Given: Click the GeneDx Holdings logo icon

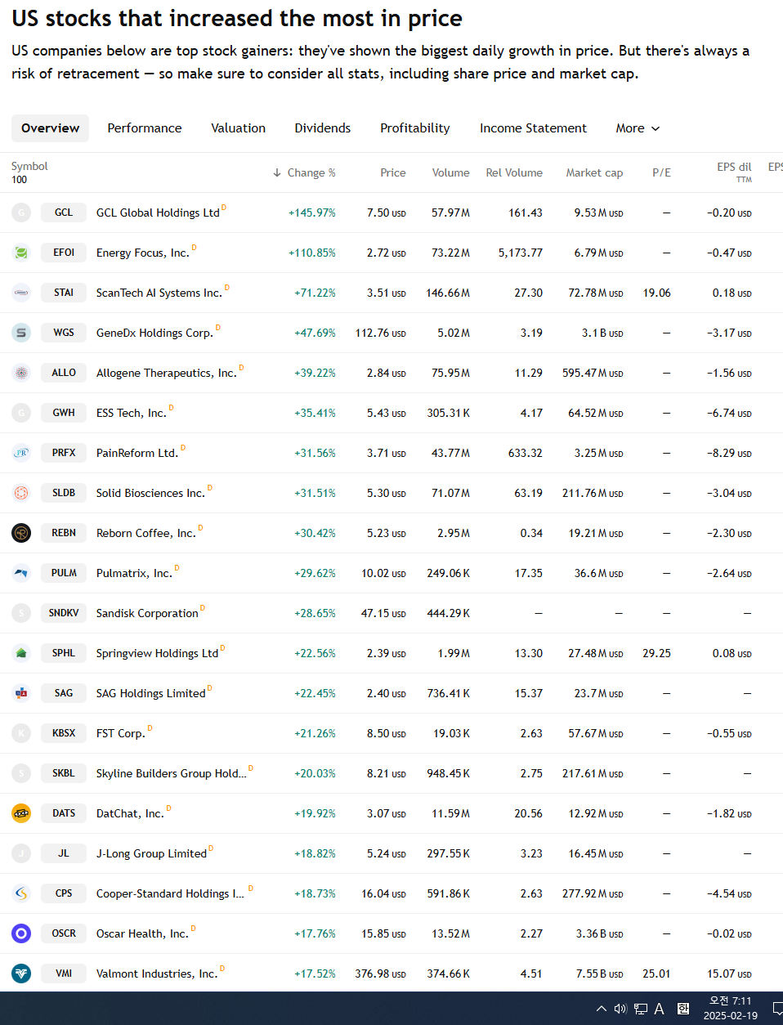Looking at the screenshot, I should click(21, 333).
